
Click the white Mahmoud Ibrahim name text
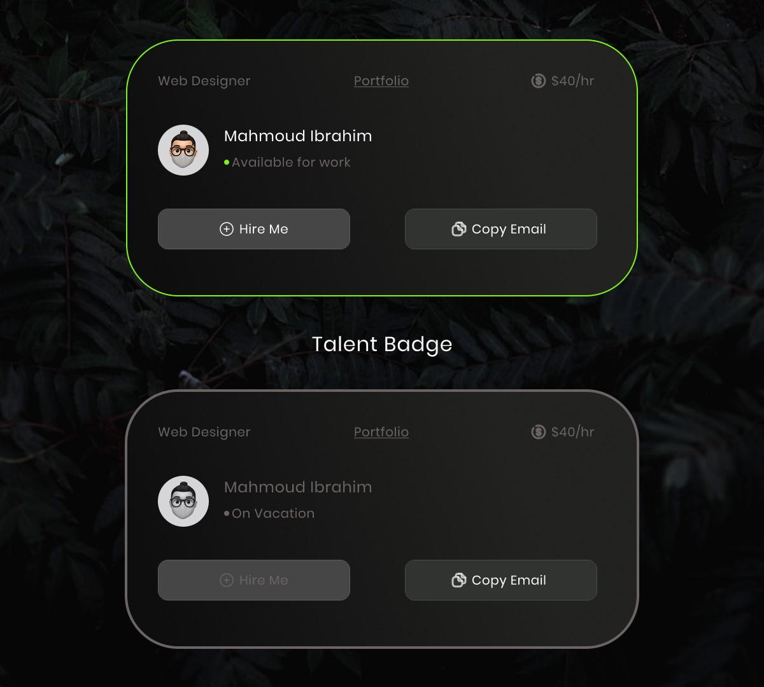click(x=298, y=136)
